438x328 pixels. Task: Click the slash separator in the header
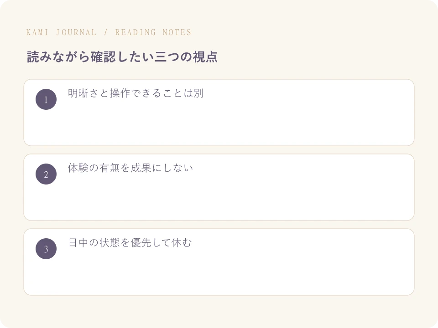106,32
